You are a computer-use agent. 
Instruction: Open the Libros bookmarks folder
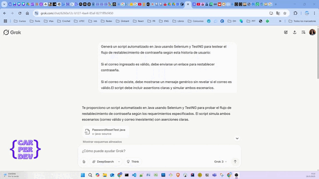click(x=178, y=21)
